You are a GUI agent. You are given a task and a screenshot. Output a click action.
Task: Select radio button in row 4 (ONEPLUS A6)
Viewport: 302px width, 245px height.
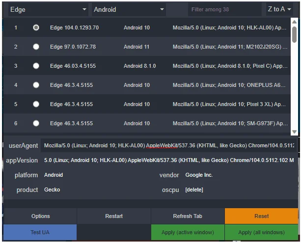coord(36,85)
